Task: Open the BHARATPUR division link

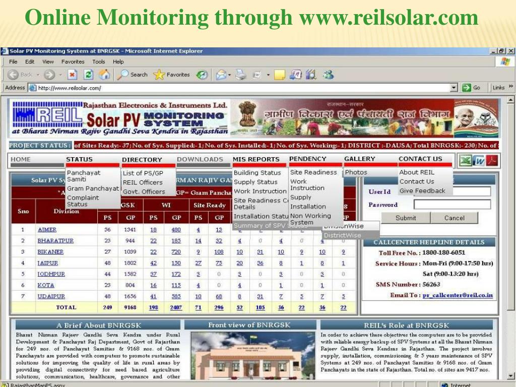Action: click(55, 241)
